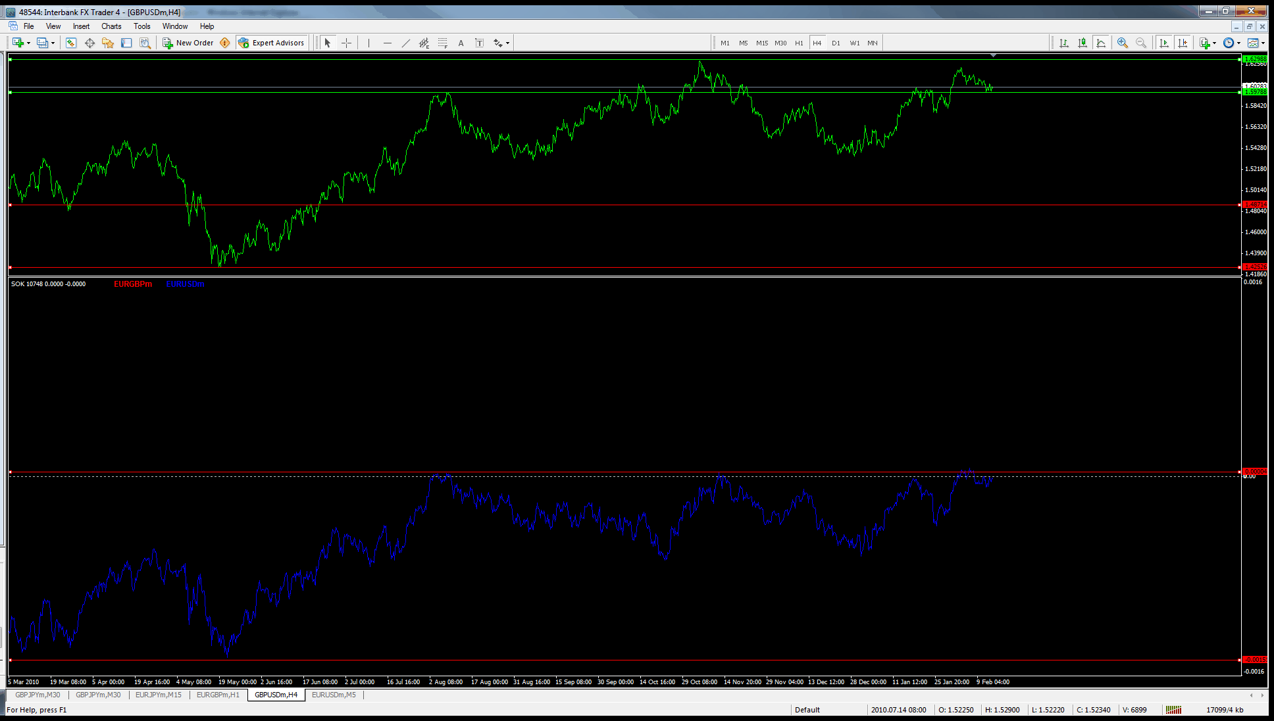The height and width of the screenshot is (721, 1274).
Task: Open the Tools menu
Action: coord(142,26)
